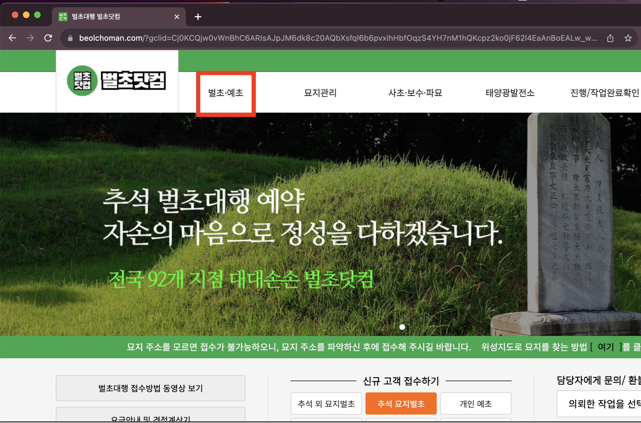Open the 진행/작업완료확인 menu
The height and width of the screenshot is (423, 641).
[604, 93]
